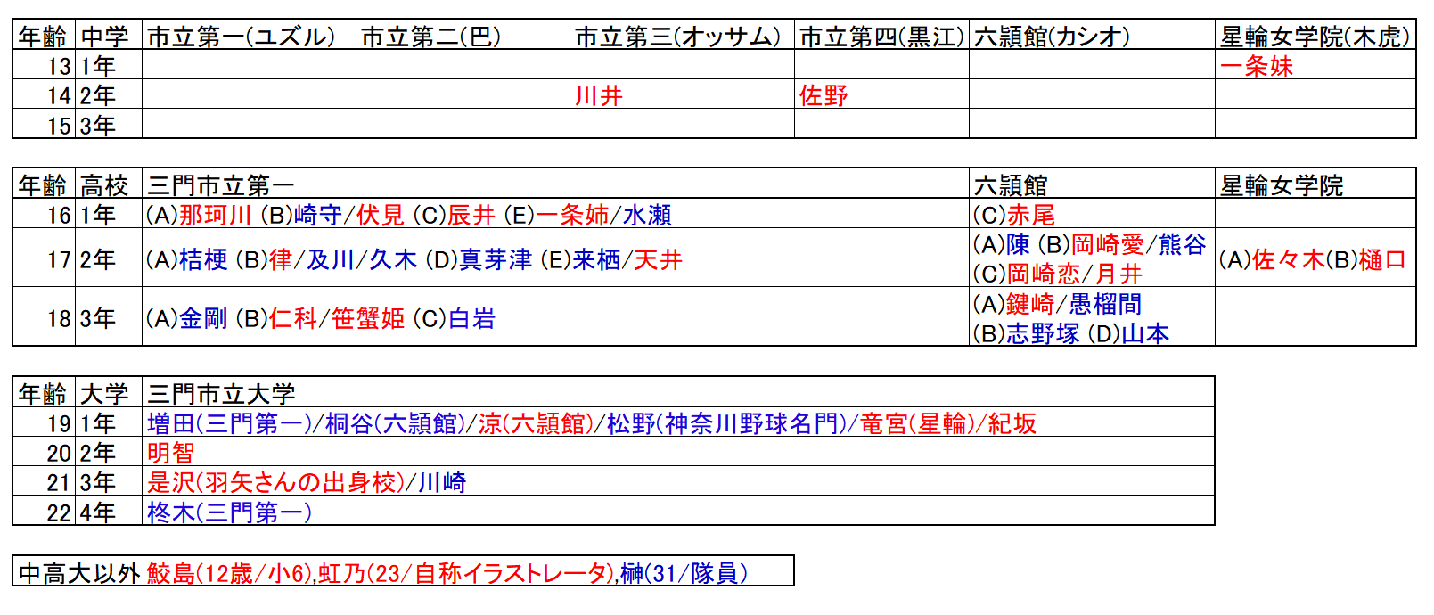Click the 三門市立第一 header cell

click(x=555, y=184)
